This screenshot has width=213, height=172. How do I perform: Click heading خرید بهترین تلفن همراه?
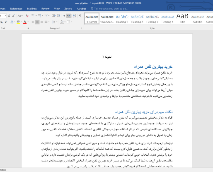click(x=153, y=67)
